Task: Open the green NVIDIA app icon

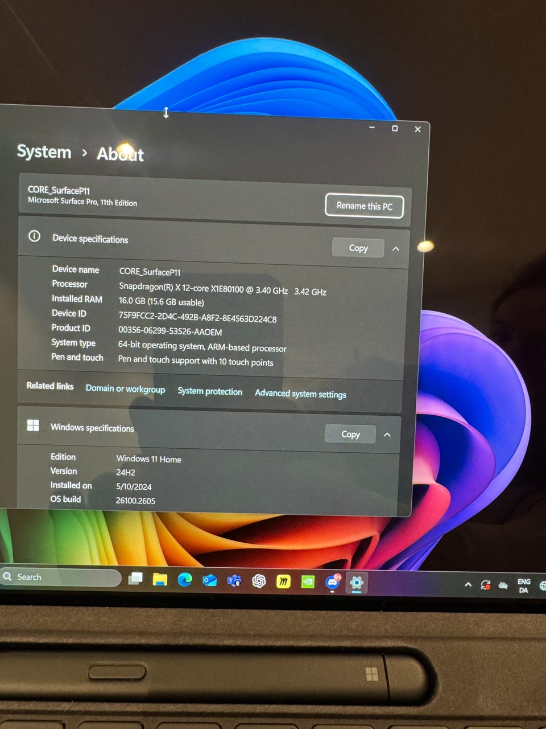Action: coord(308,582)
